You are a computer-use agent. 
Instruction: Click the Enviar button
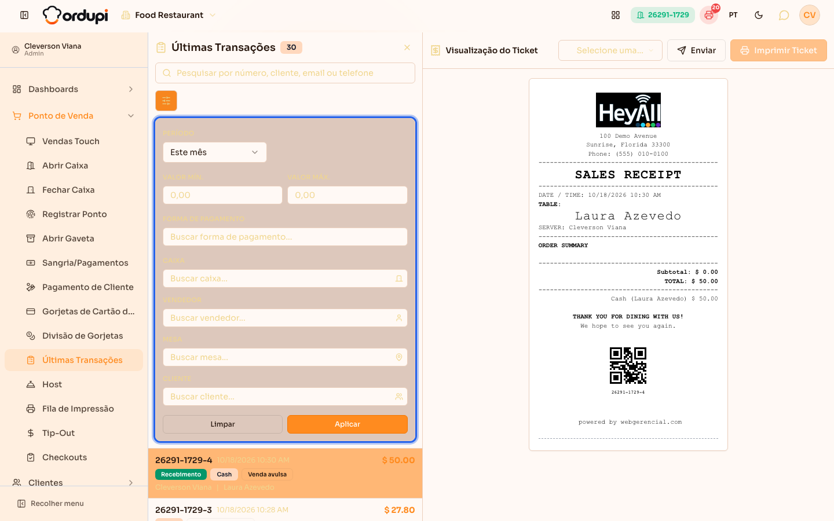(x=696, y=50)
